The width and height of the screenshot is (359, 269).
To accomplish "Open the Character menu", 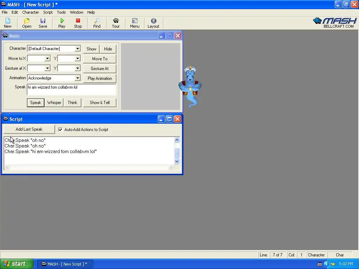I will [x=31, y=12].
